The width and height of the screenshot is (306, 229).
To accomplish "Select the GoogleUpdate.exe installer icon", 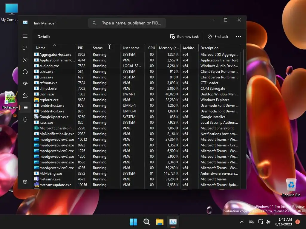I will tap(36, 117).
